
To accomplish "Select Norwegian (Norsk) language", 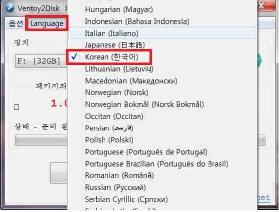I will point(162,92).
